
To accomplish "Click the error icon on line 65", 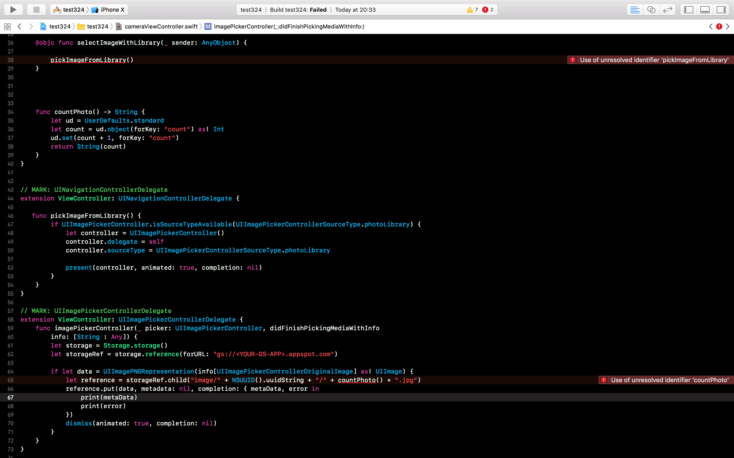I will coord(604,380).
